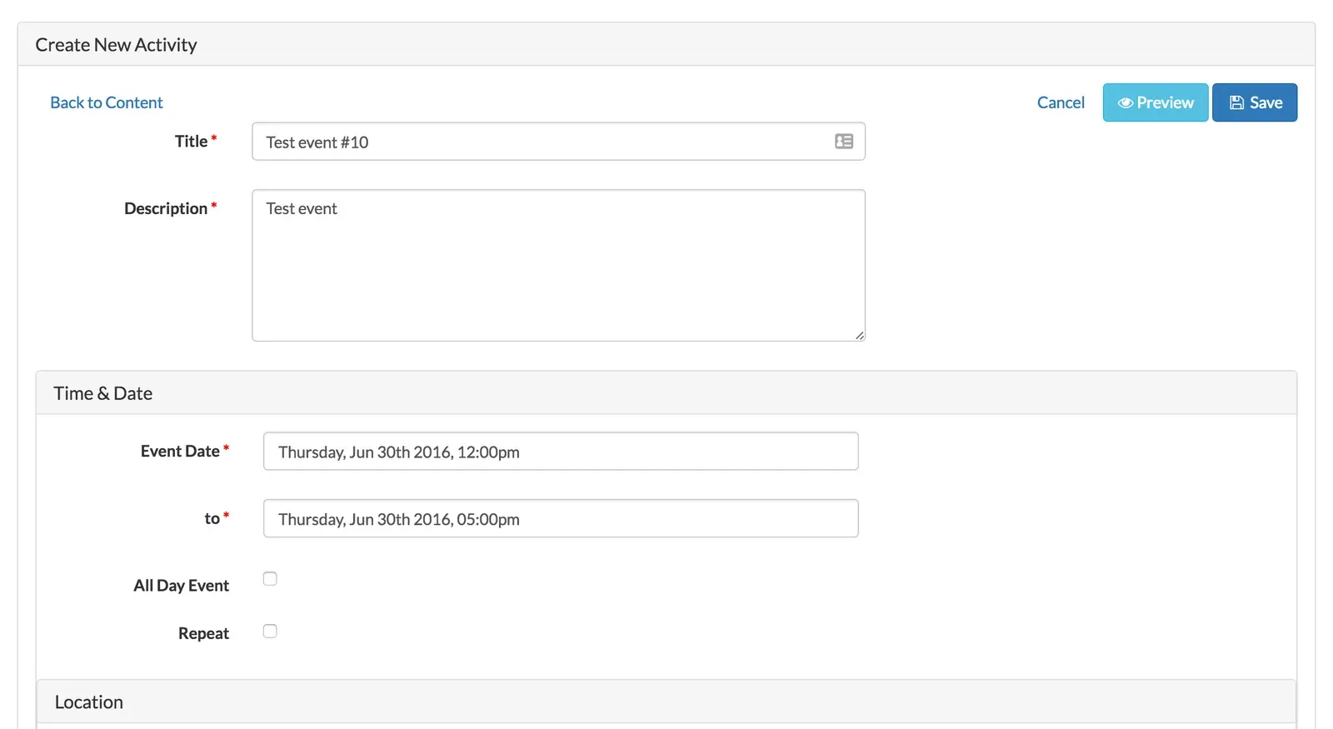The height and width of the screenshot is (729, 1333).
Task: Tick the Repeat checkbox
Action: pyautogui.click(x=270, y=631)
